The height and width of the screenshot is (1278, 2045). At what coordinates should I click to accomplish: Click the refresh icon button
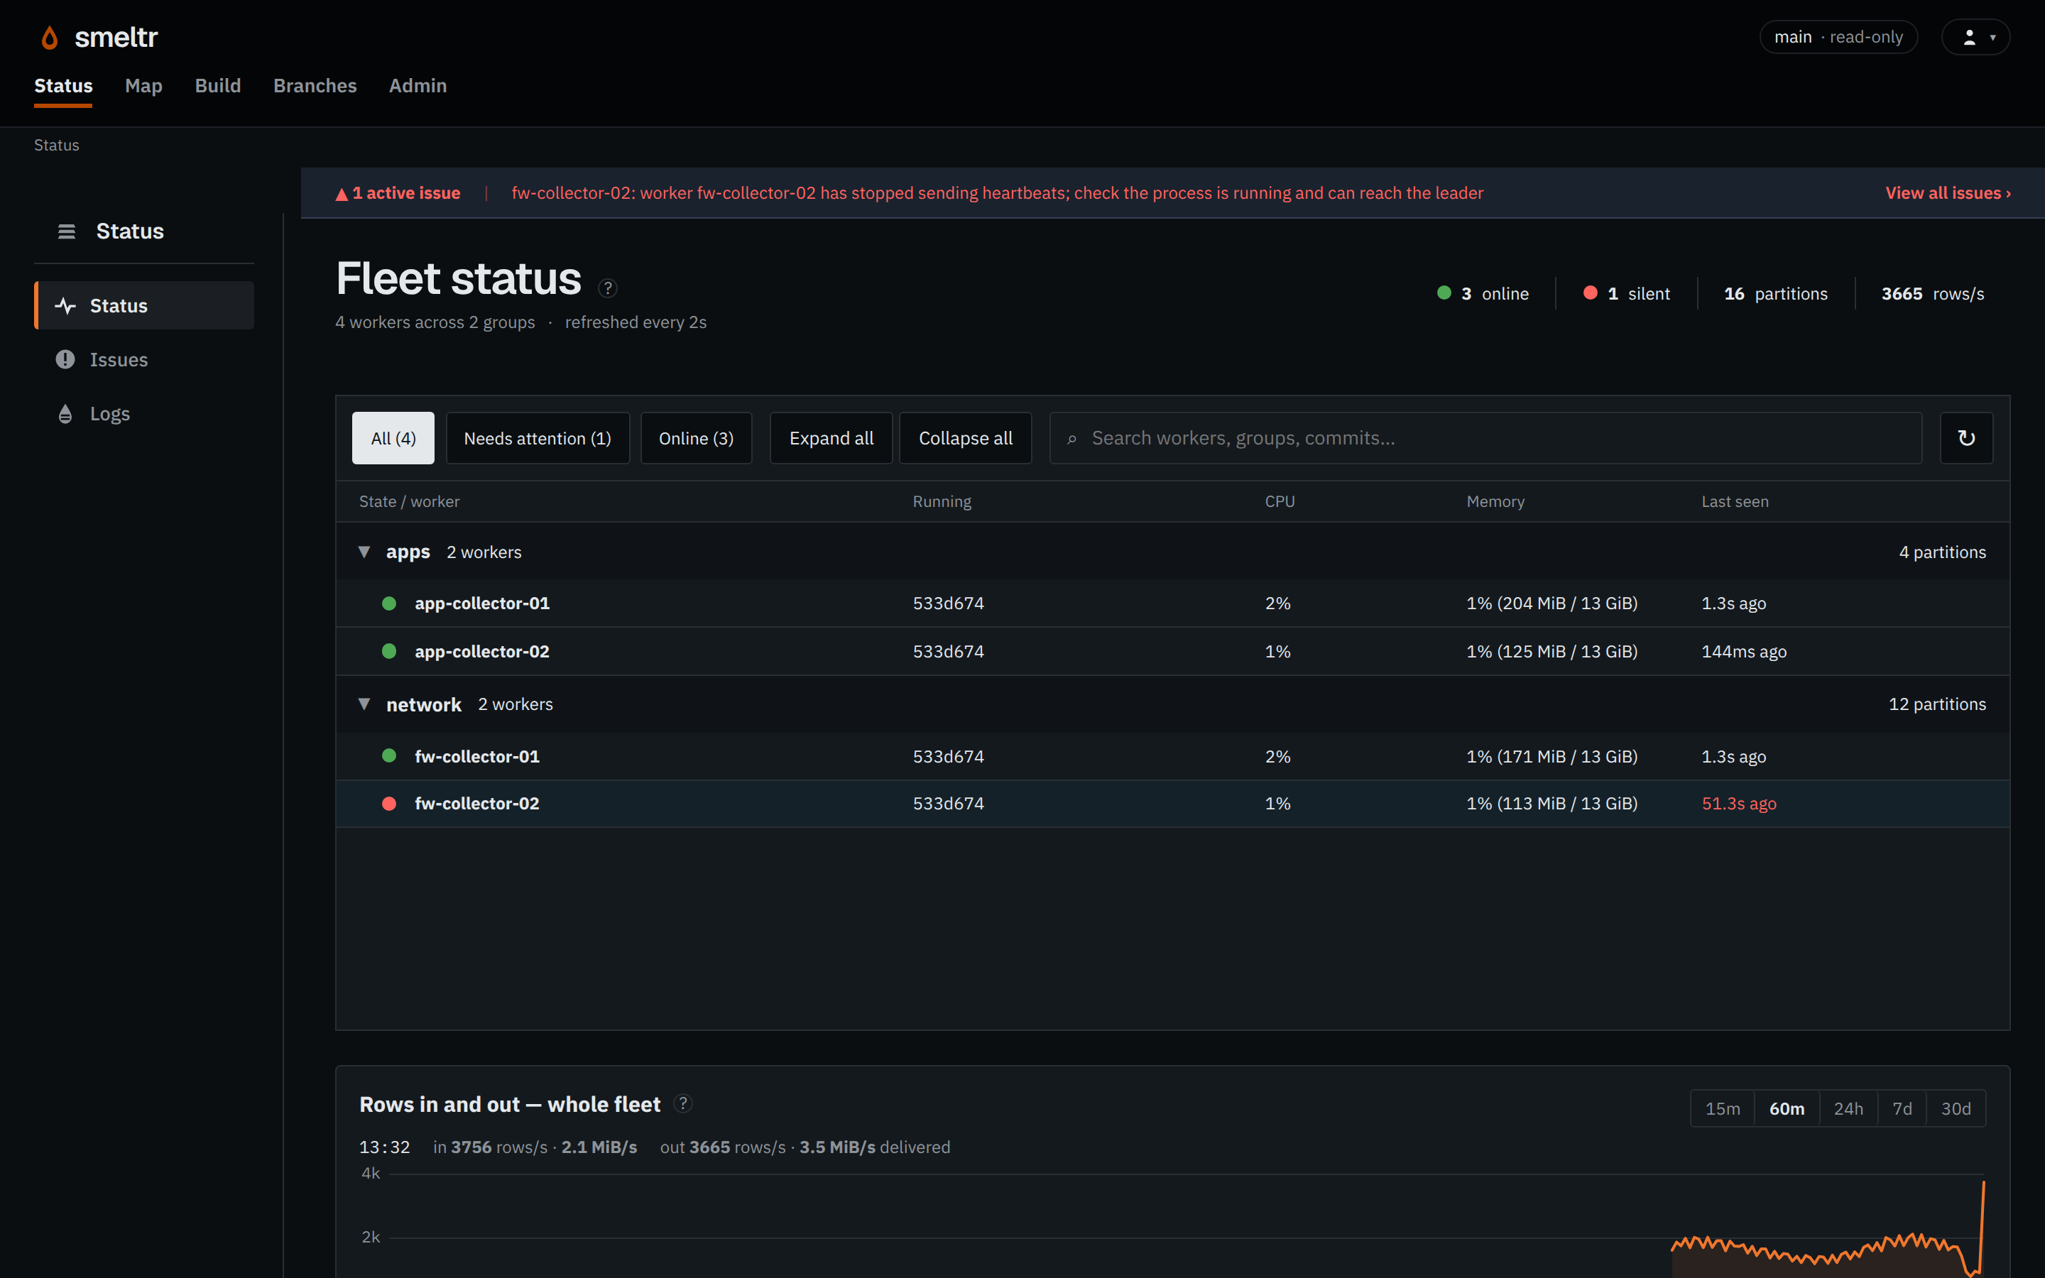coord(1966,438)
